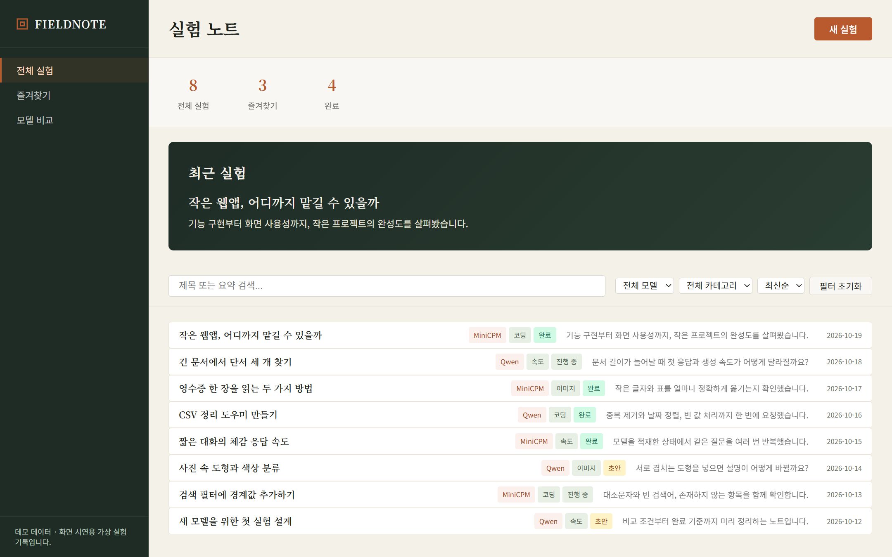
Task: Focus the 제목 또는 요약 검색 field
Action: [387, 286]
